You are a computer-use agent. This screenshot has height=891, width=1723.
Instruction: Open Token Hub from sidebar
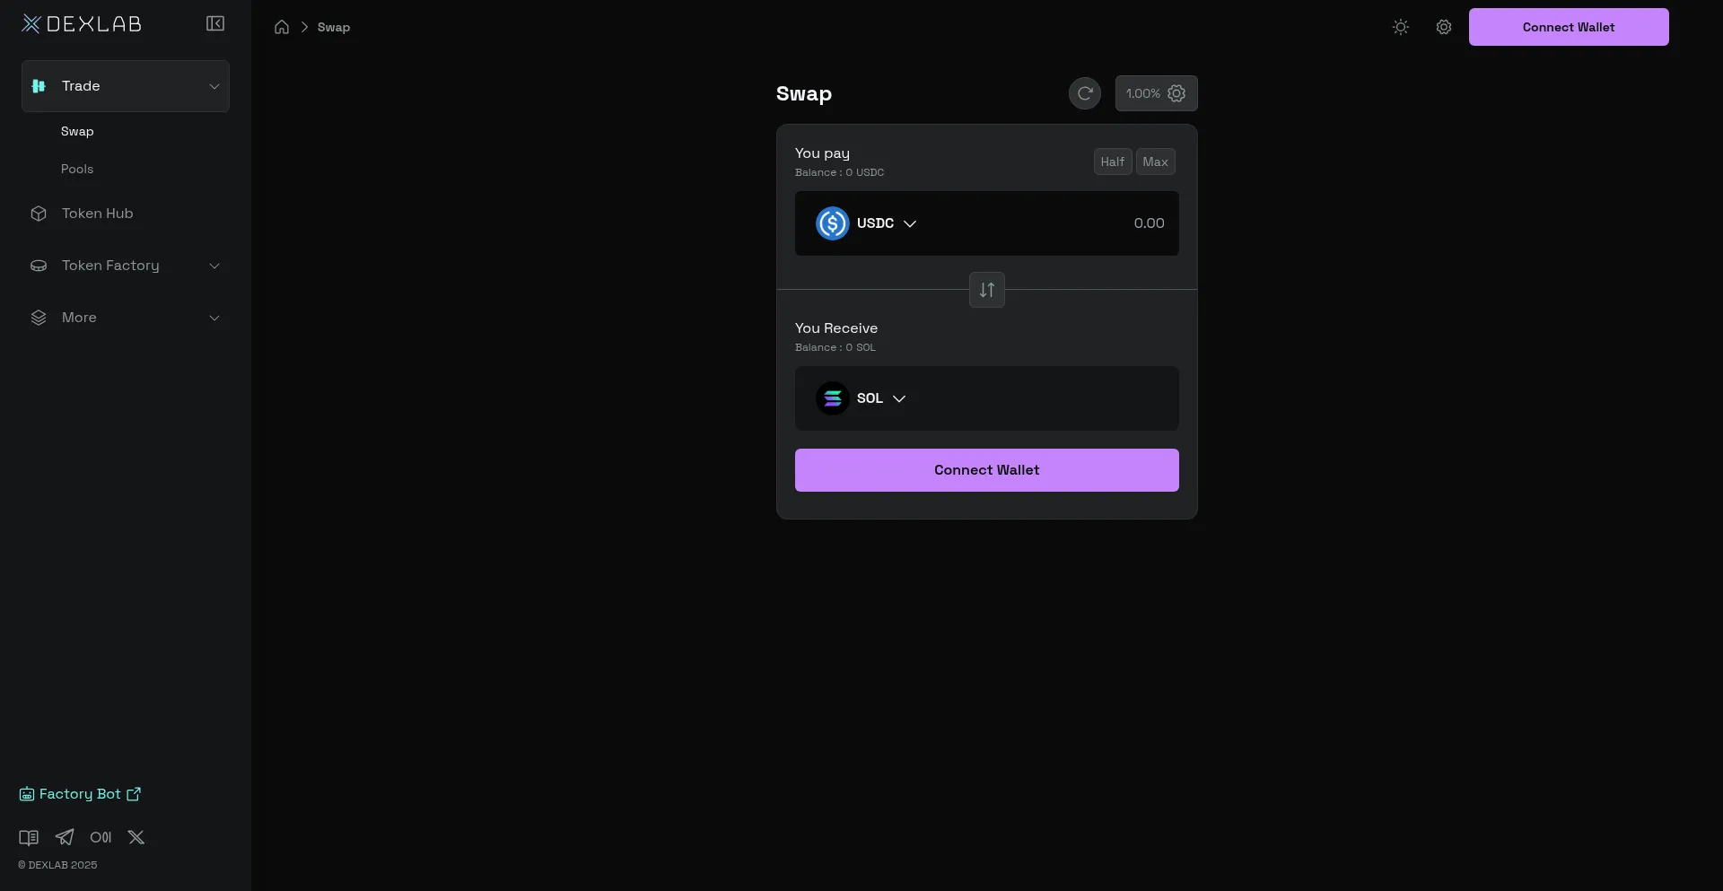(97, 214)
